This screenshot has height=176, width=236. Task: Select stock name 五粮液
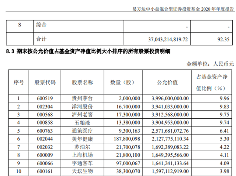pyautogui.click(x=82, y=122)
